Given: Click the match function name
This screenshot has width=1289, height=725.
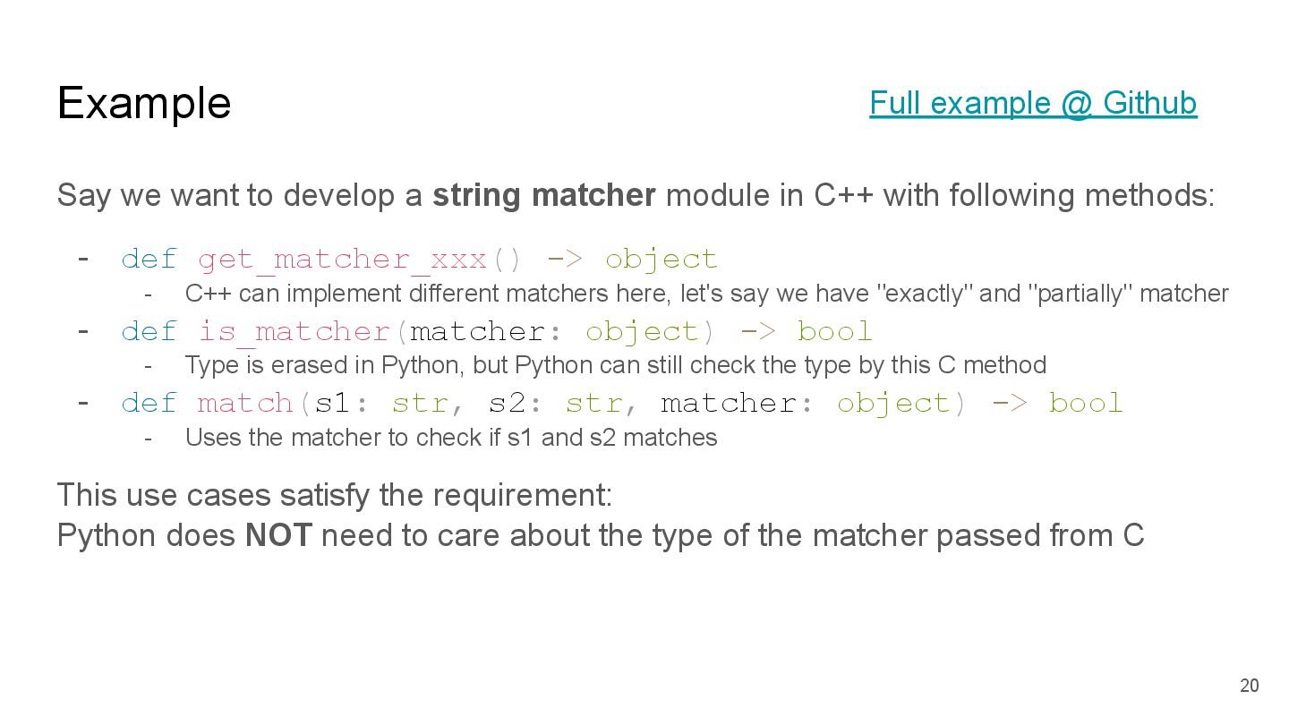Looking at the screenshot, I should pos(245,403).
